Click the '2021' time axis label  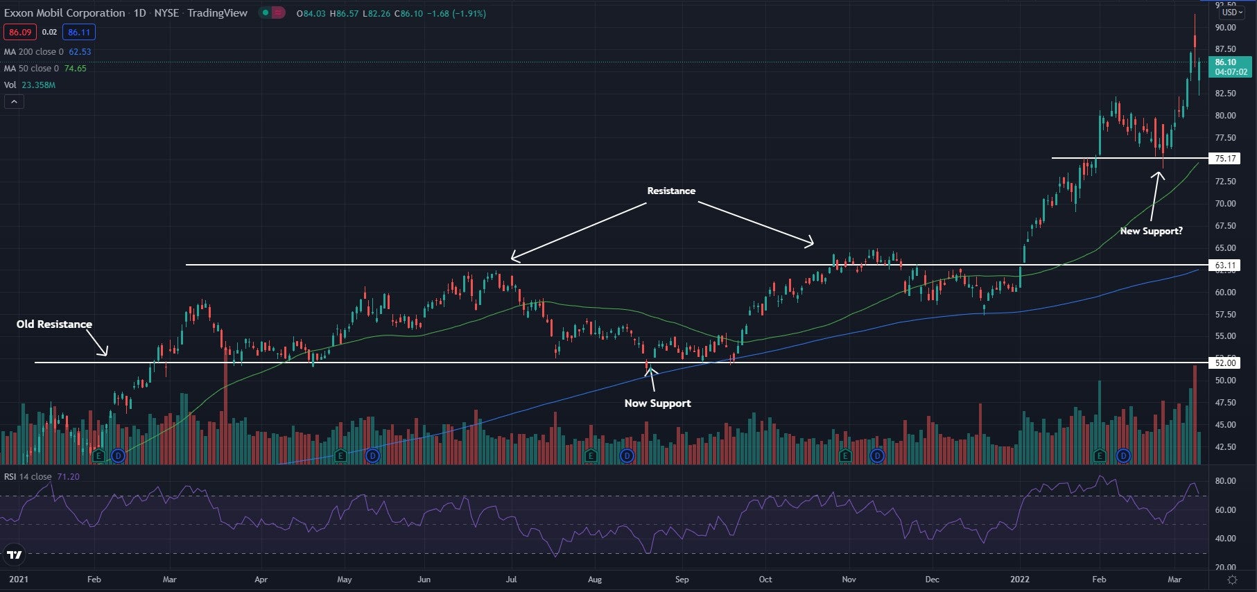[19, 580]
